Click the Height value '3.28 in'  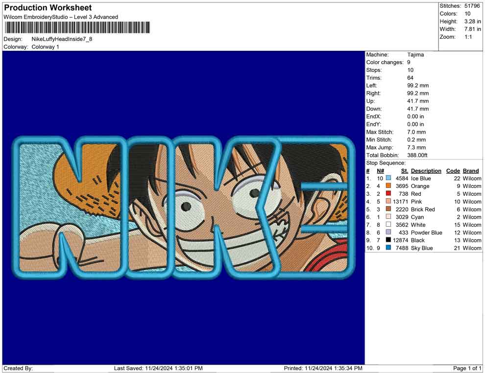coord(473,22)
